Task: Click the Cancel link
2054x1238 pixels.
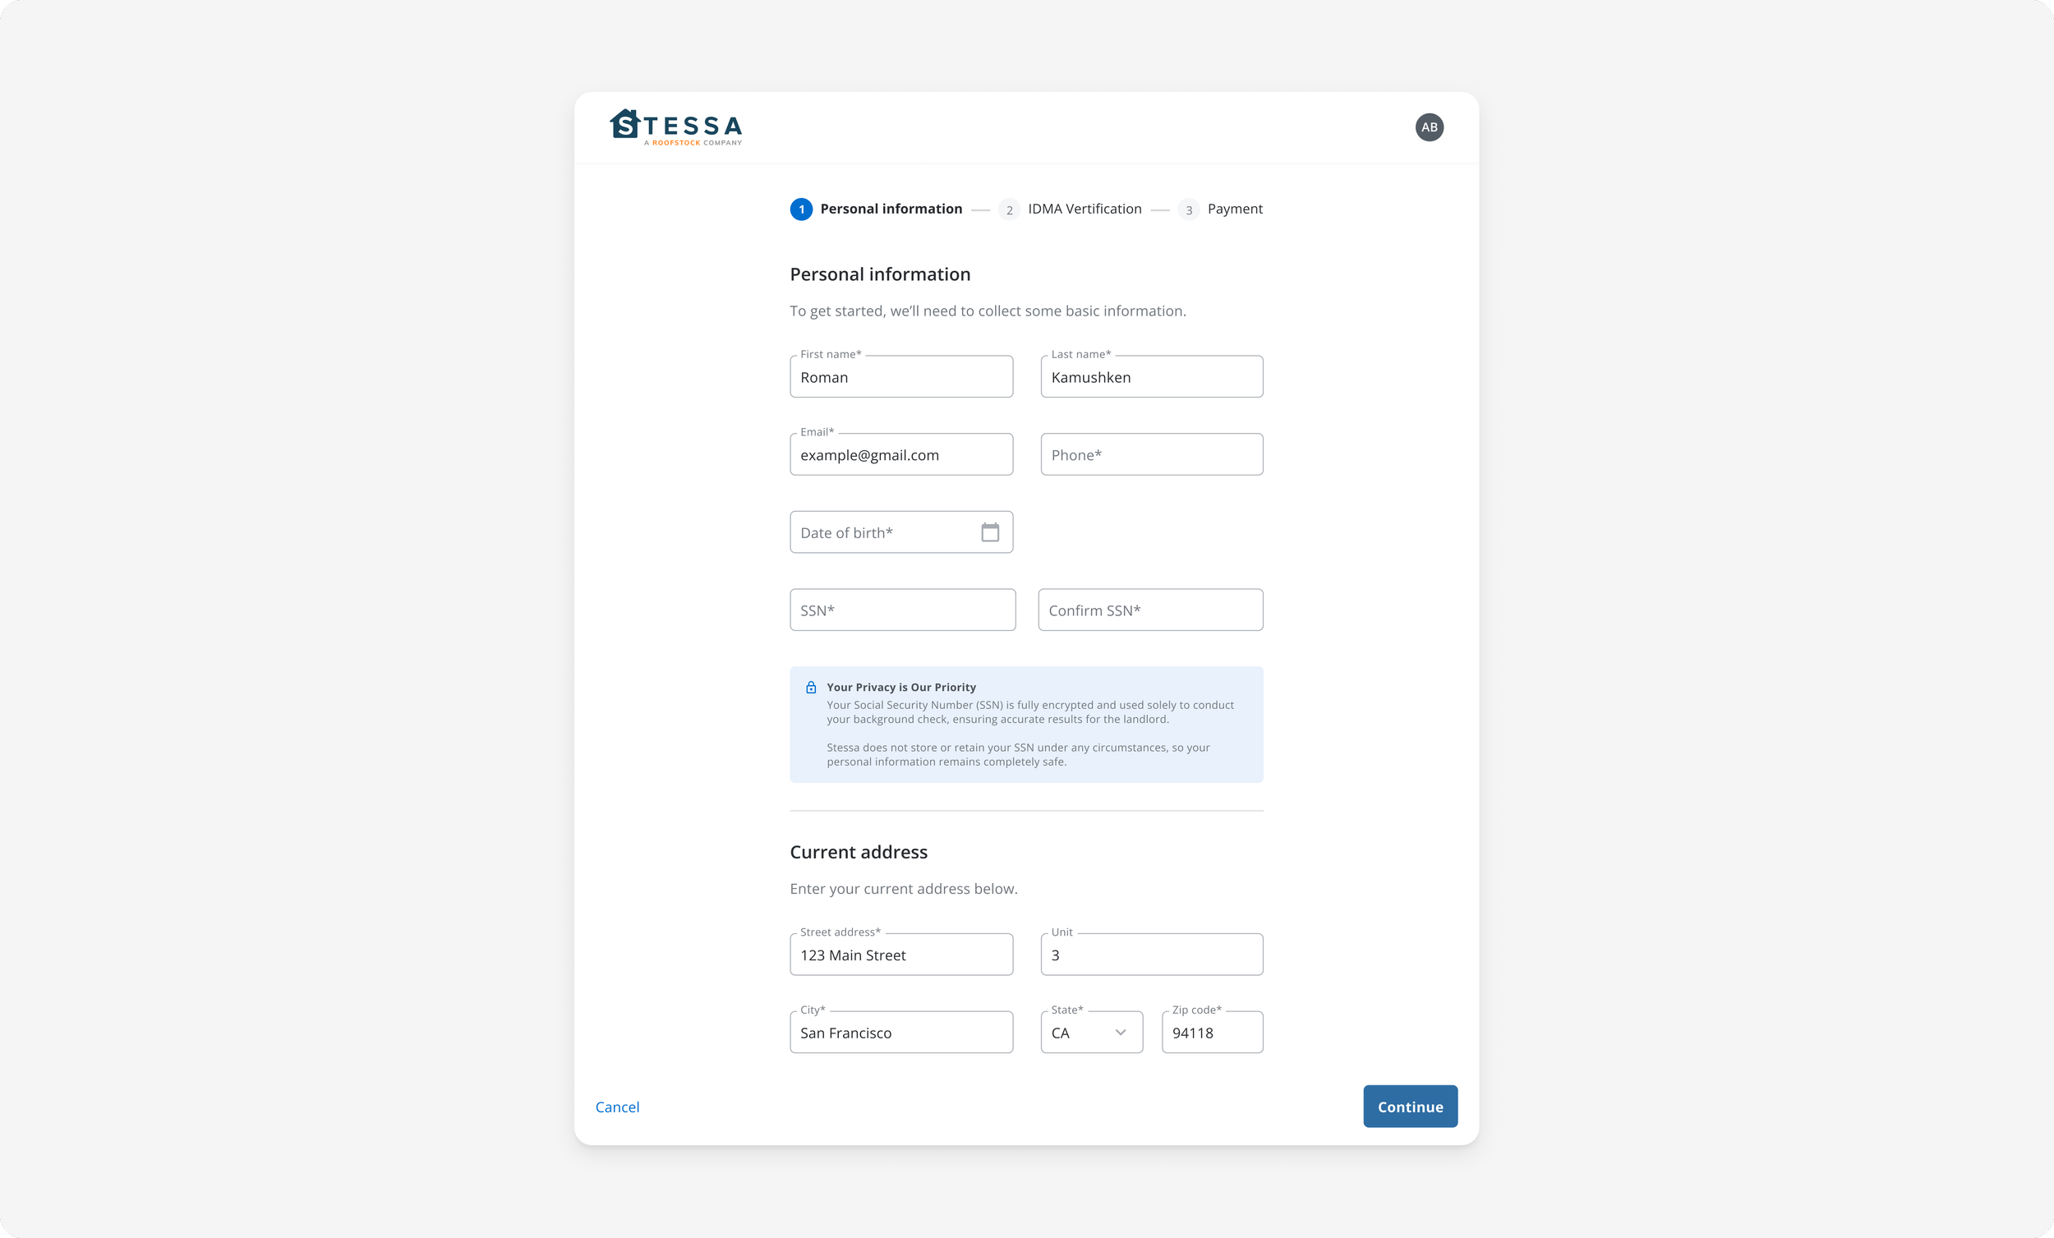Action: (617, 1107)
